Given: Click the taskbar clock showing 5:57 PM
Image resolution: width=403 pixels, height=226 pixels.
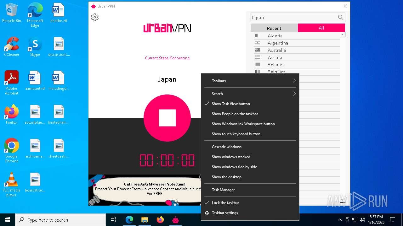Looking at the screenshot, I should 376,220.
